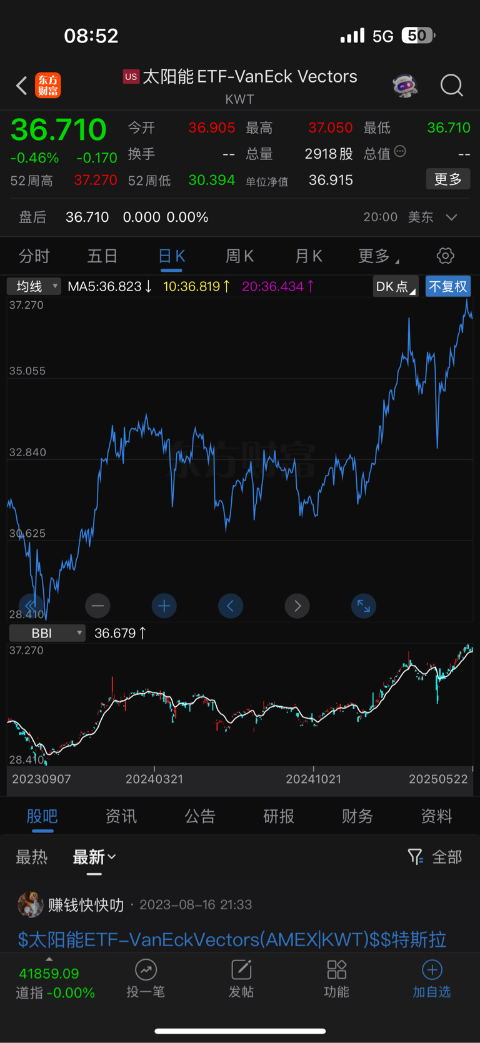480x1043 pixels.
Task: Tap the 道指 41859.09 index ticker
Action: [x=55, y=983]
